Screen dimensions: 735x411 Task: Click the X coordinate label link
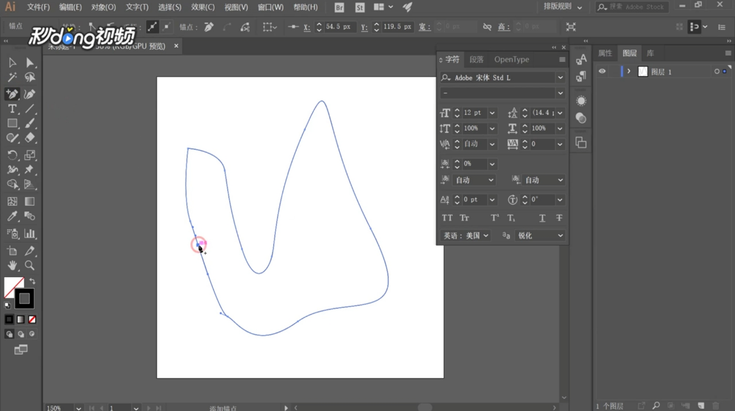[307, 27]
